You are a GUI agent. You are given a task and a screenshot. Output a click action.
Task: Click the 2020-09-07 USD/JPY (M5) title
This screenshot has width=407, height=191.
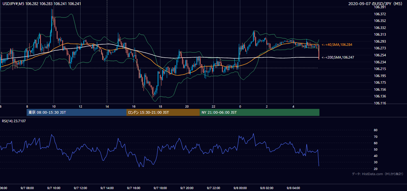click(375, 4)
